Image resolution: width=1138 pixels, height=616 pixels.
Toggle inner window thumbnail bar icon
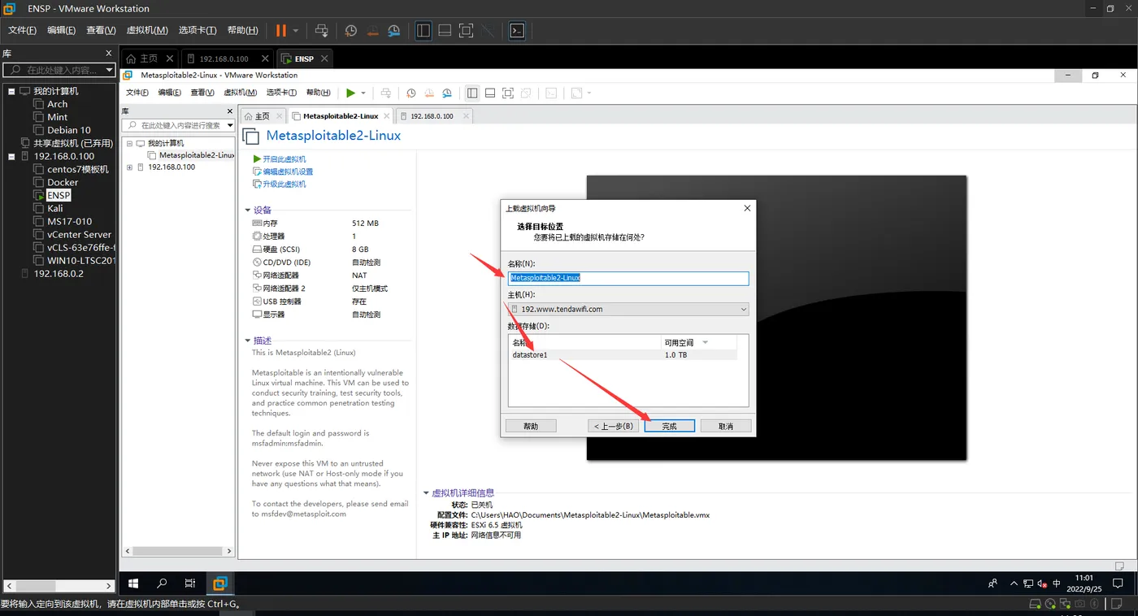point(490,93)
